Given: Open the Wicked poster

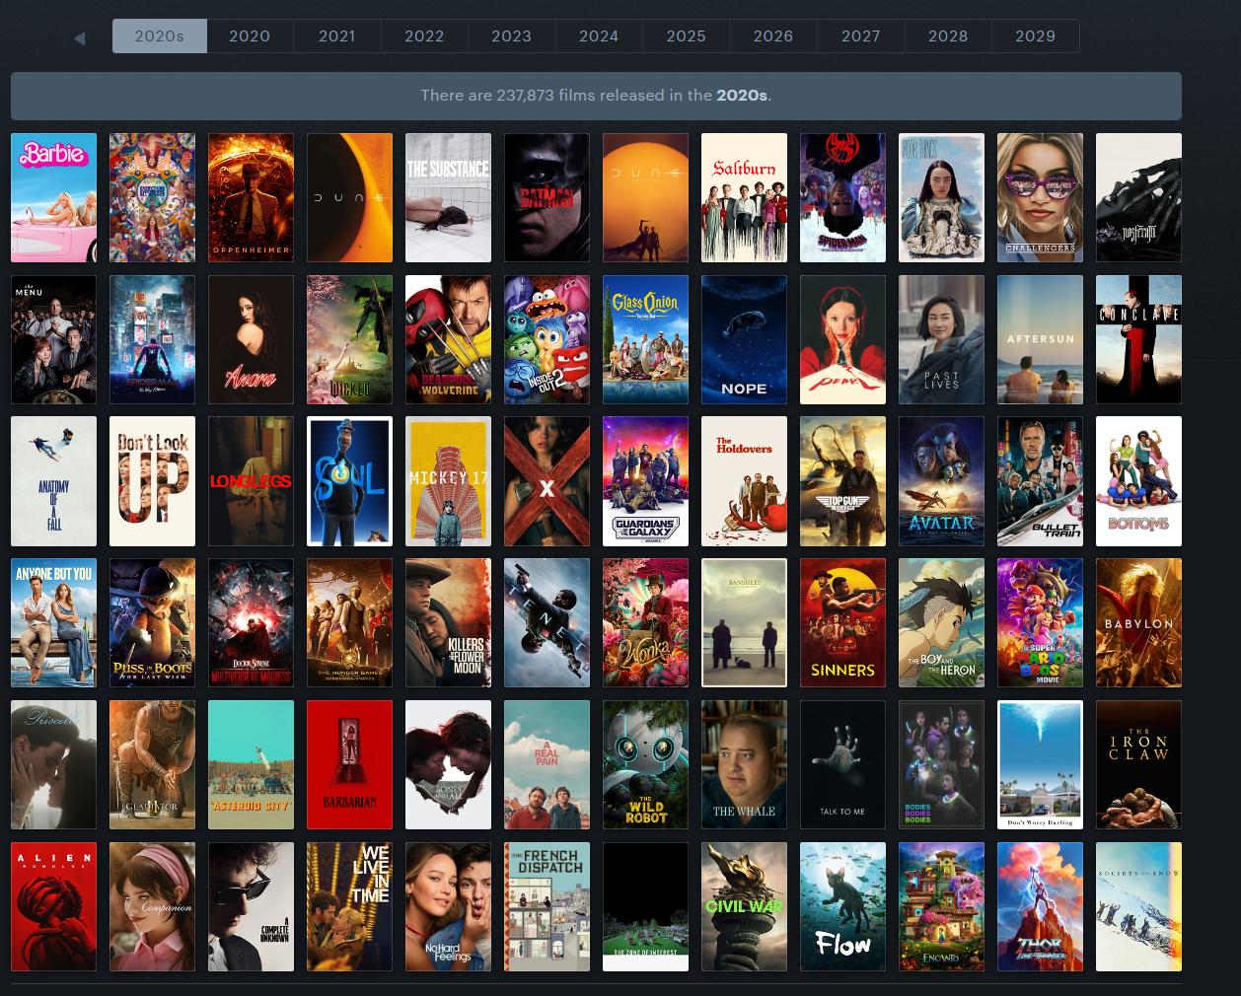Looking at the screenshot, I should point(350,340).
